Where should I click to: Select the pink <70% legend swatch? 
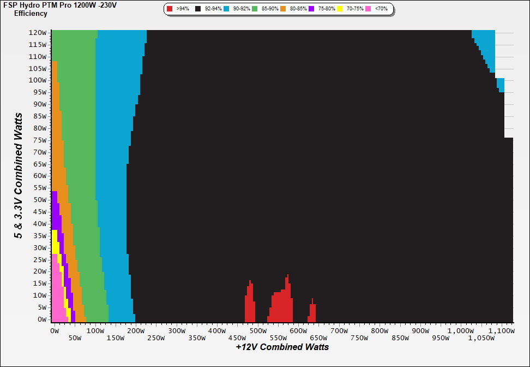click(368, 9)
